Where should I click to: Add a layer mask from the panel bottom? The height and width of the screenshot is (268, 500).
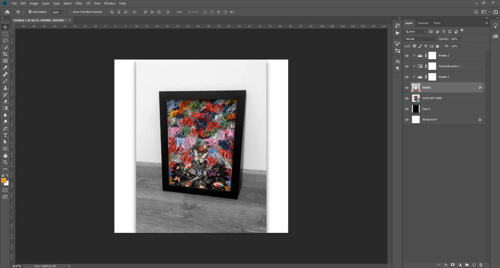(452, 265)
